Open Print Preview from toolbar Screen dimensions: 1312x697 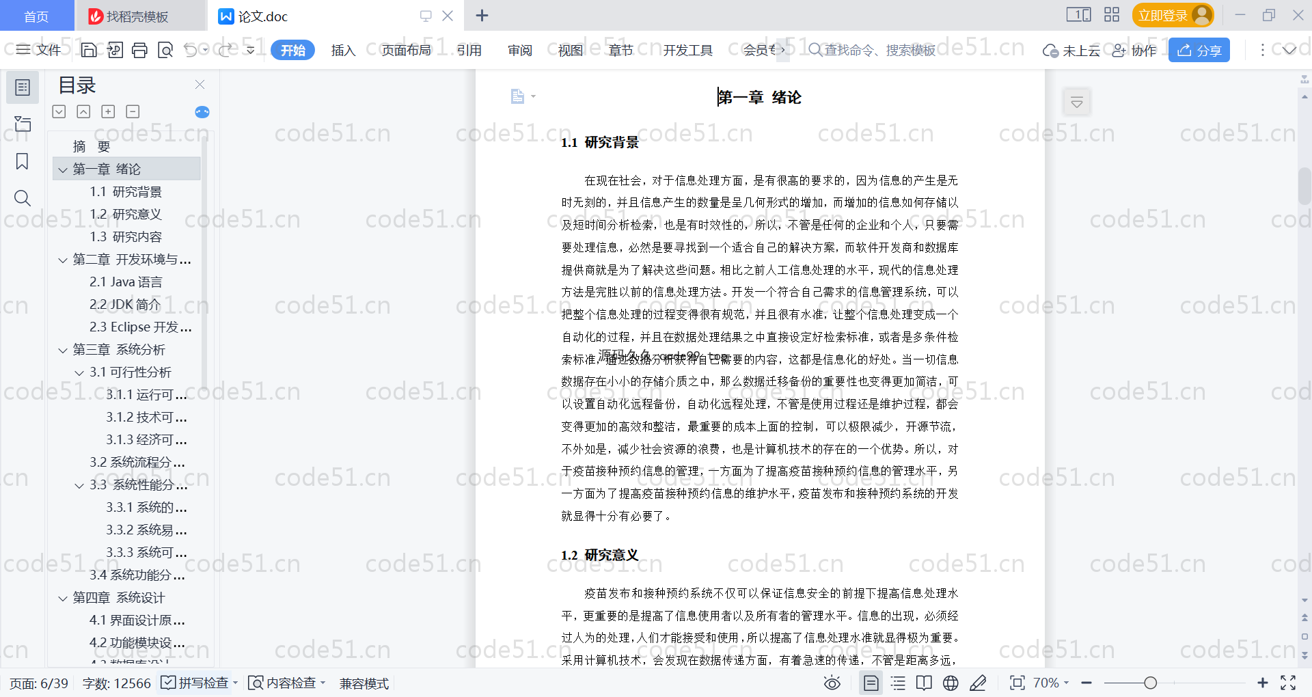pos(165,50)
